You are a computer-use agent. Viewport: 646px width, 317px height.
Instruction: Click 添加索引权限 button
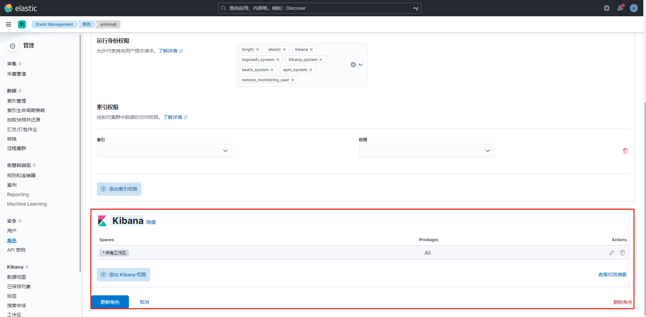(x=119, y=189)
